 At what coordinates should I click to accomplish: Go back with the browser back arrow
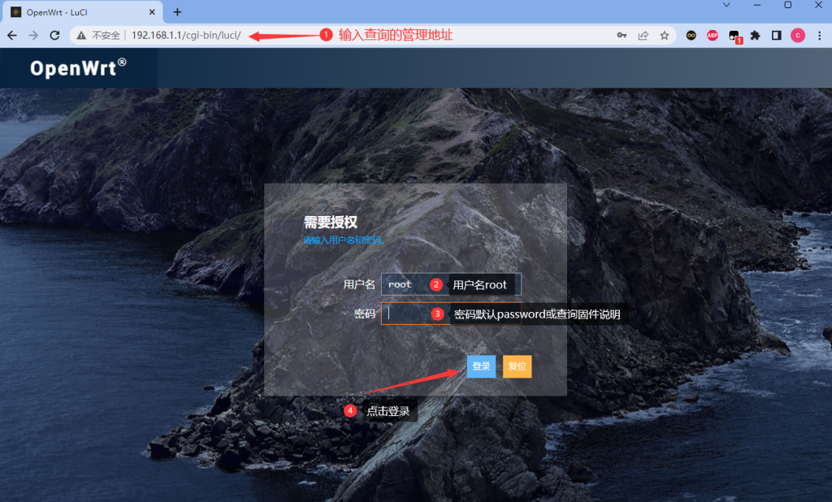click(12, 36)
